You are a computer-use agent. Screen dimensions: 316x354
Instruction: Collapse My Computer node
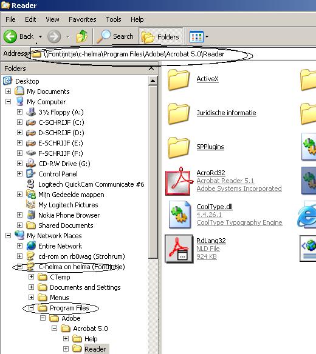(x=8, y=102)
